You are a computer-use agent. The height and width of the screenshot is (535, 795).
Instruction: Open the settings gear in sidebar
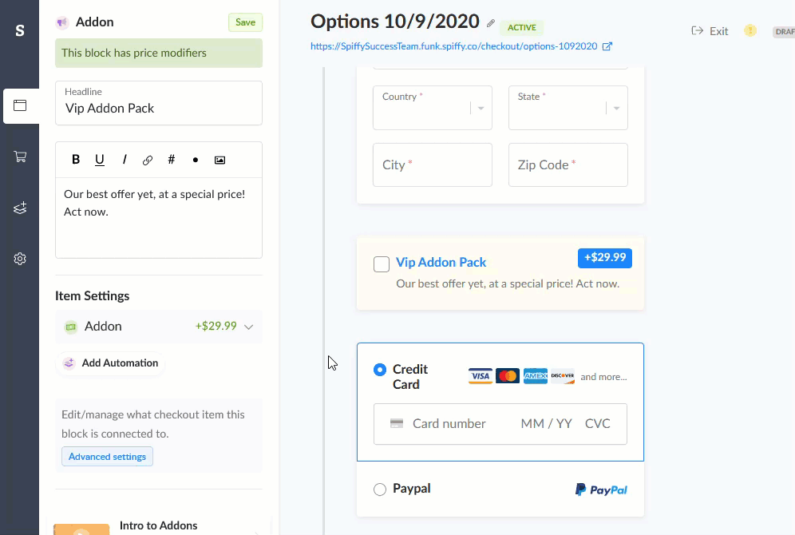20,259
